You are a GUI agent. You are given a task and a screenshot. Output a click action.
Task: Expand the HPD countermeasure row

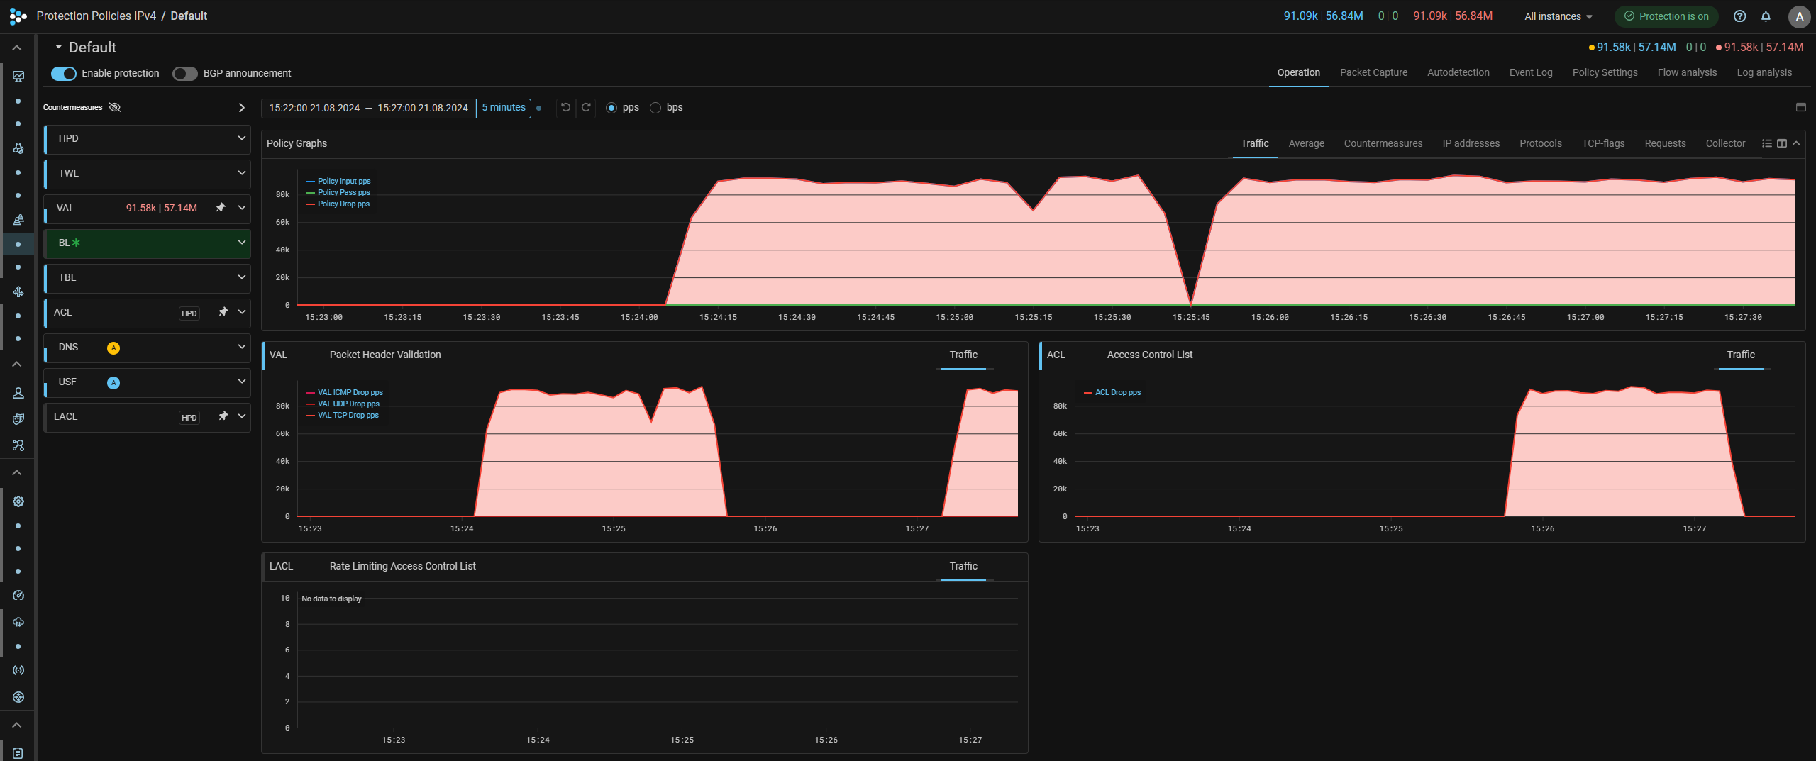point(241,138)
